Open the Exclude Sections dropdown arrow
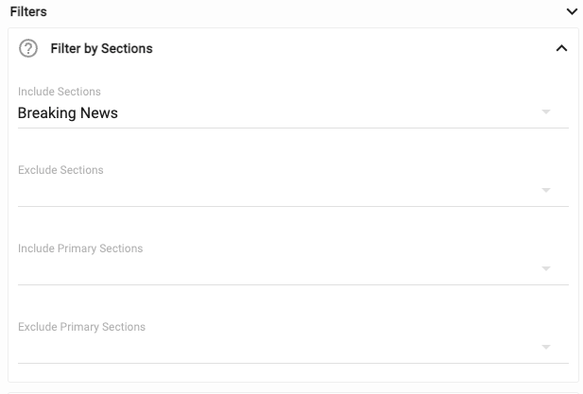Image resolution: width=583 pixels, height=394 pixels. (x=546, y=191)
